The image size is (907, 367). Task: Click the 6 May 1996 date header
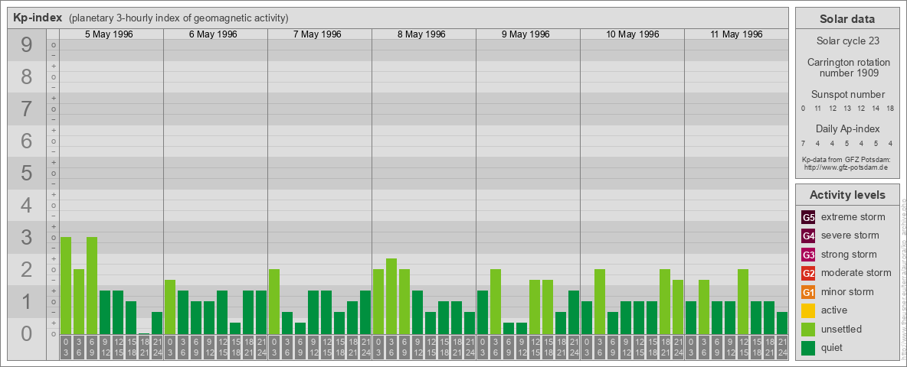click(213, 34)
